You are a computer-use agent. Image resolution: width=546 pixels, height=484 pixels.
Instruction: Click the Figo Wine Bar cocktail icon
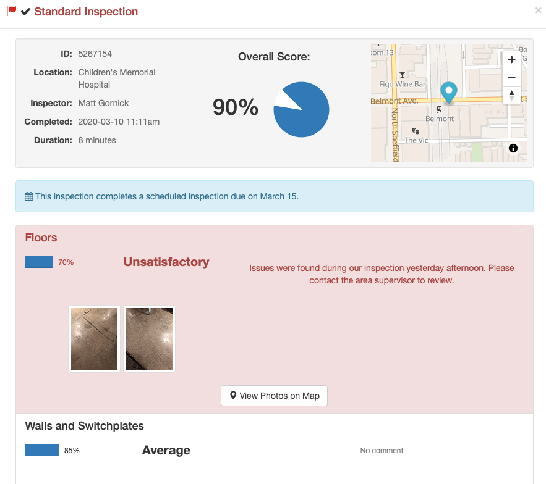pos(402,75)
